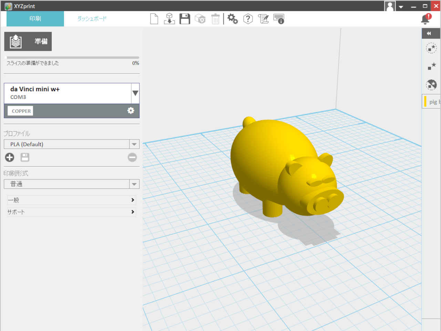Image resolution: width=441 pixels, height=331 pixels.
Task: Add a new profile with the plus icon
Action: click(x=10, y=157)
